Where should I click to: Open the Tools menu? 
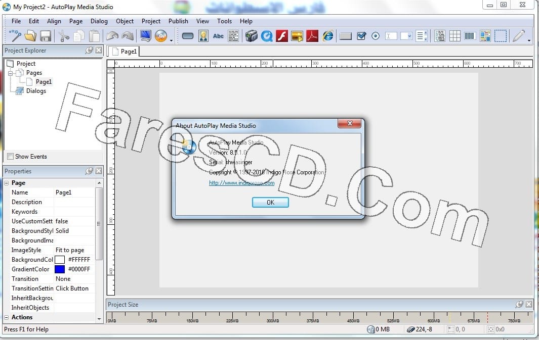[x=225, y=21]
